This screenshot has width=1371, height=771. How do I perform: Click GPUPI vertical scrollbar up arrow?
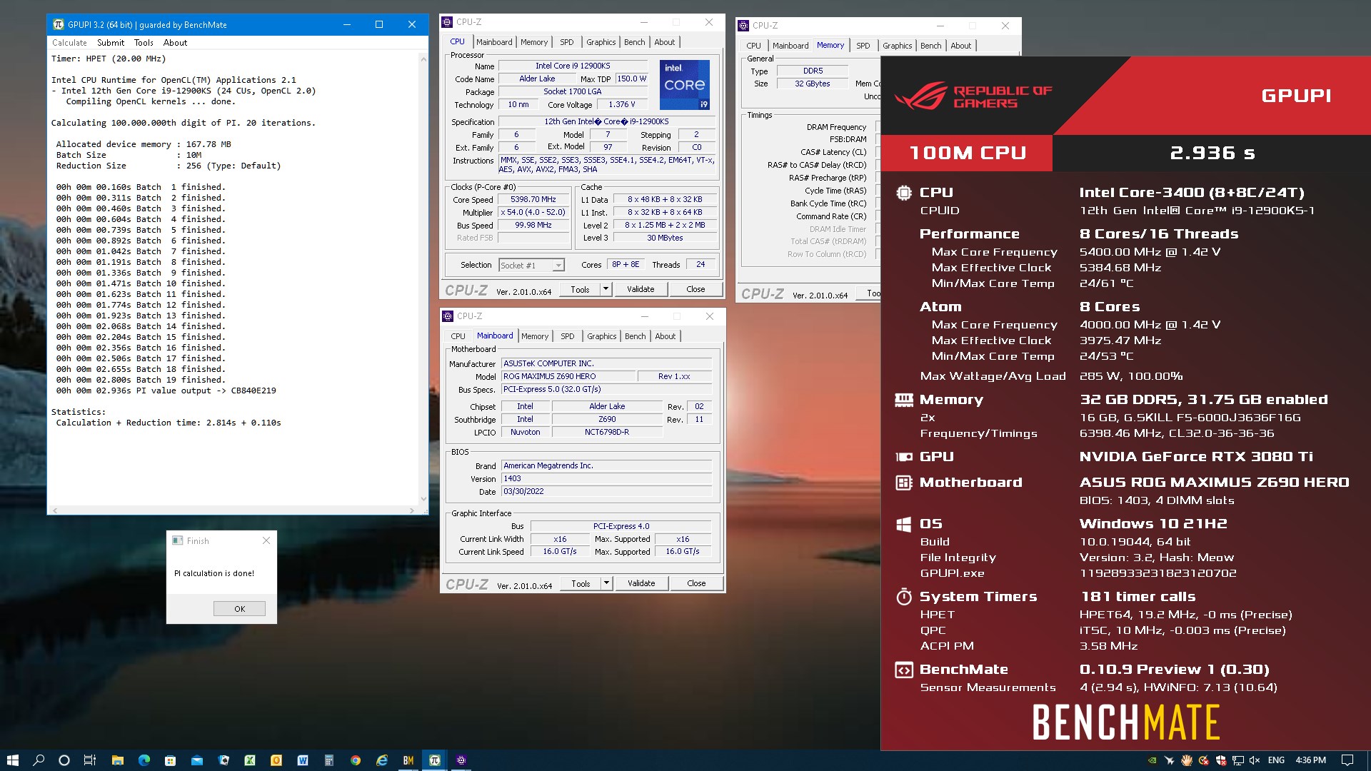423,59
